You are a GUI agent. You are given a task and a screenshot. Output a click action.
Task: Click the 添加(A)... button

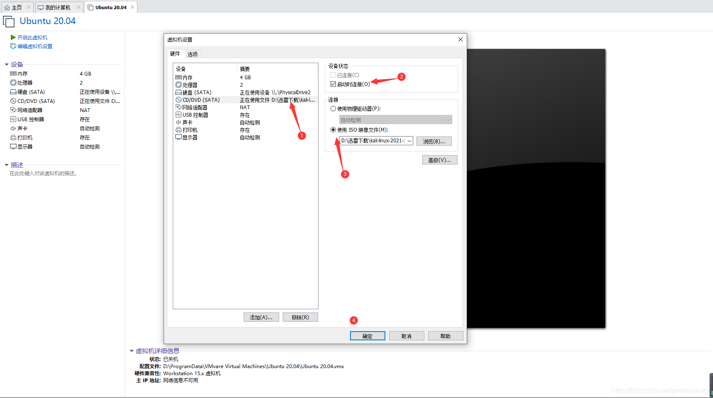tap(261, 317)
